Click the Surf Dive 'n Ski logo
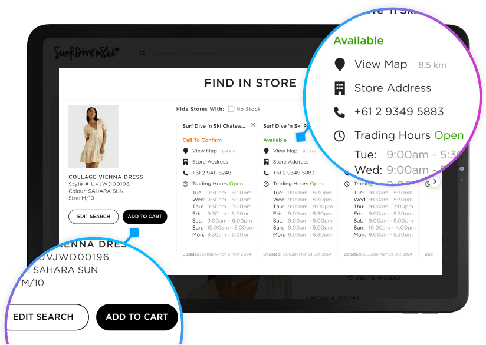 [x=87, y=52]
